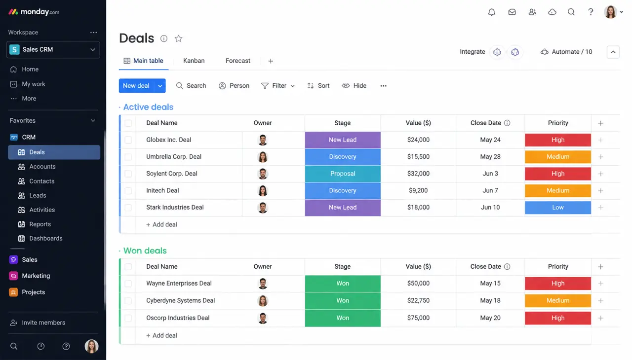
Task: Click Search in the board toolbar
Action: pyautogui.click(x=191, y=86)
